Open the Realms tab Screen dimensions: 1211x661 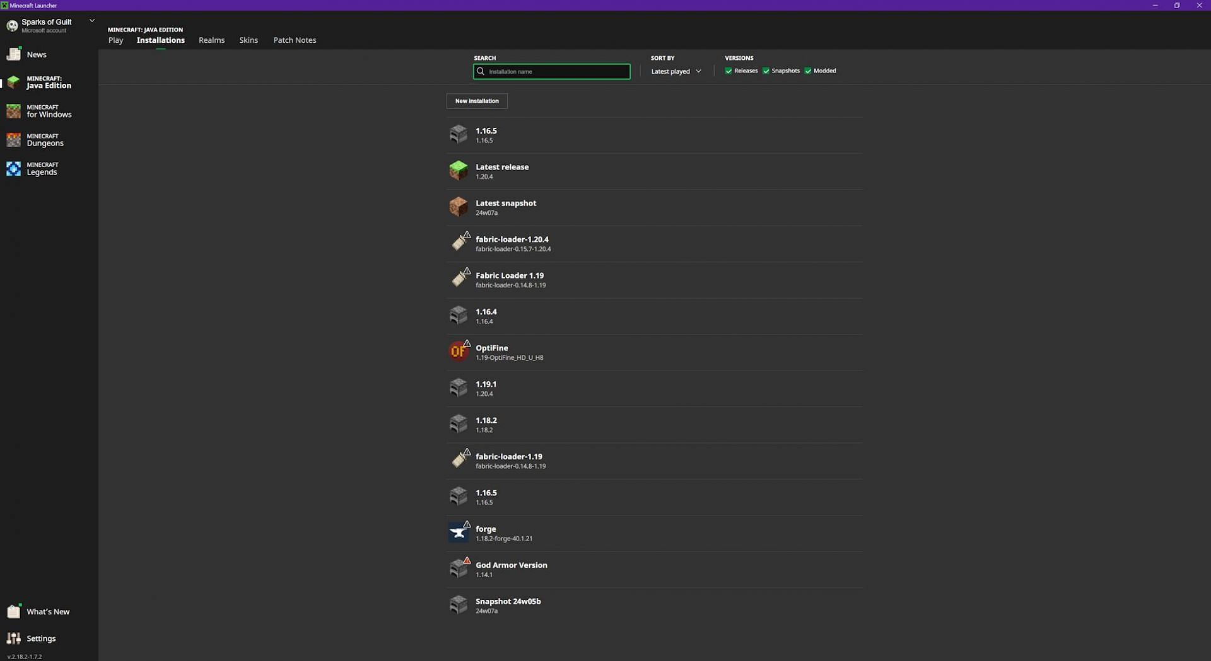(211, 40)
